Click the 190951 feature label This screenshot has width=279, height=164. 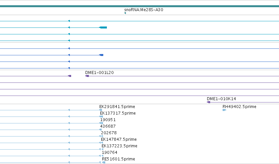tap(108, 119)
